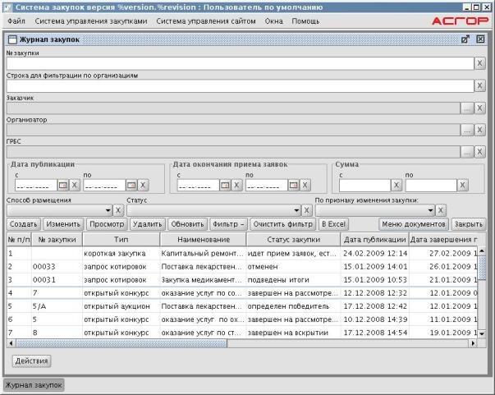This screenshot has width=495, height=395.
Task: Expand the Способ размещения dropdown
Action: pyautogui.click(x=107, y=210)
